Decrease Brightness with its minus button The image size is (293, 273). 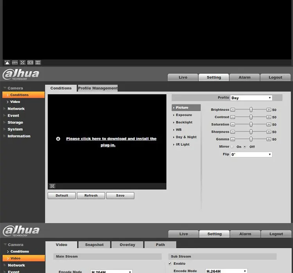coord(233,110)
